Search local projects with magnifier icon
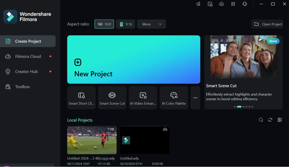Screen dimensions: 289x167 261,120
